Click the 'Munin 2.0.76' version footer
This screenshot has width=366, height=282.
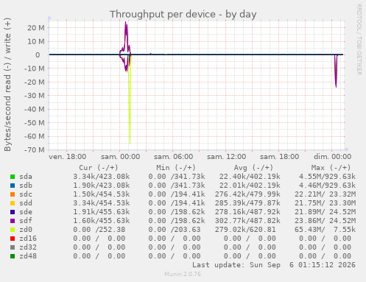point(183,274)
